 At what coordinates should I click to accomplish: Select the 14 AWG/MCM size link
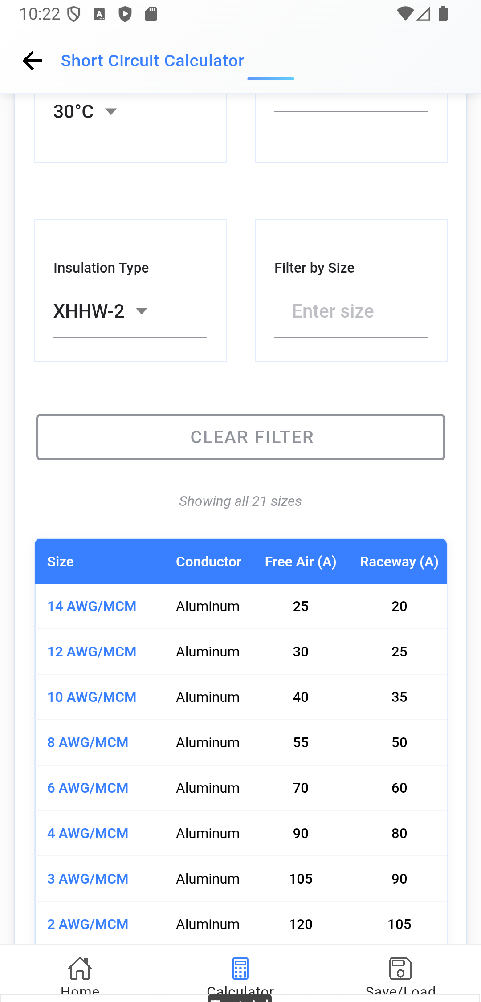(92, 606)
